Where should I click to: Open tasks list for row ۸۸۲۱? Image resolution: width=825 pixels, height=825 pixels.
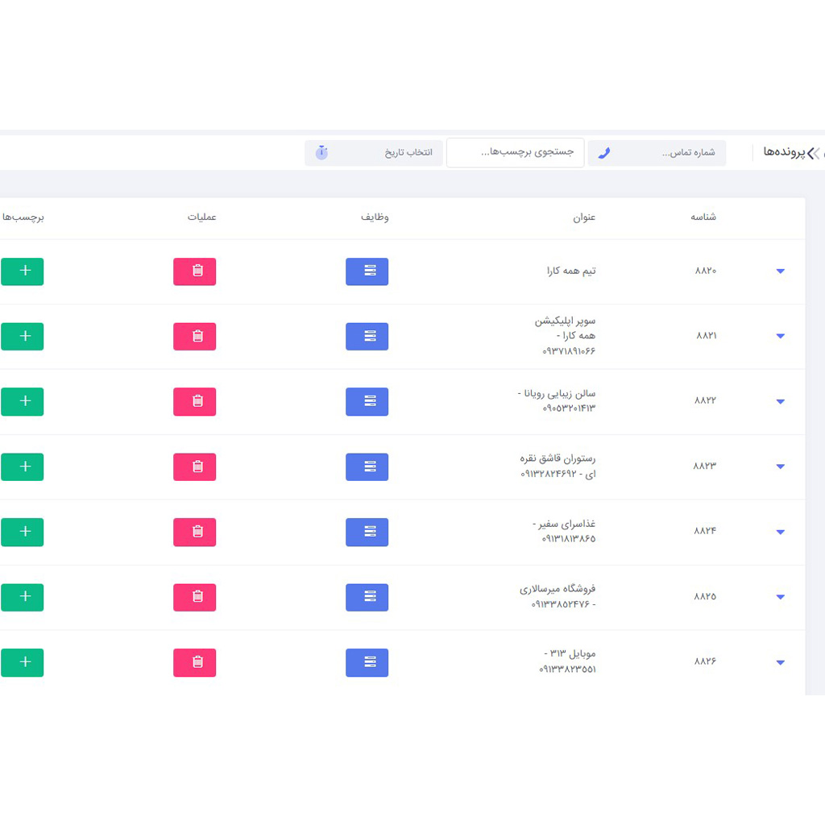click(367, 337)
